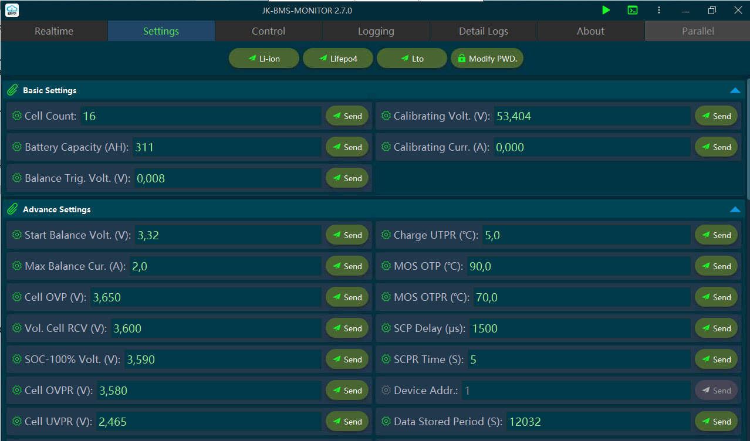Open the three-dot more options menu
This screenshot has width=750, height=441.
point(659,10)
